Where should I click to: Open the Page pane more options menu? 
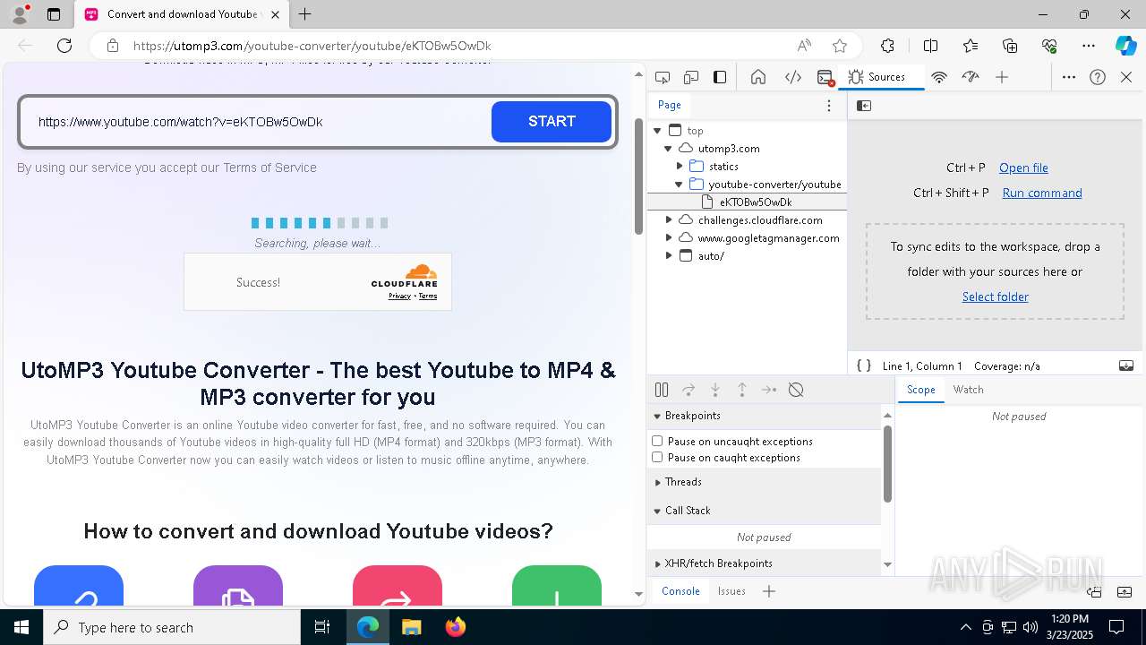pyautogui.click(x=829, y=106)
